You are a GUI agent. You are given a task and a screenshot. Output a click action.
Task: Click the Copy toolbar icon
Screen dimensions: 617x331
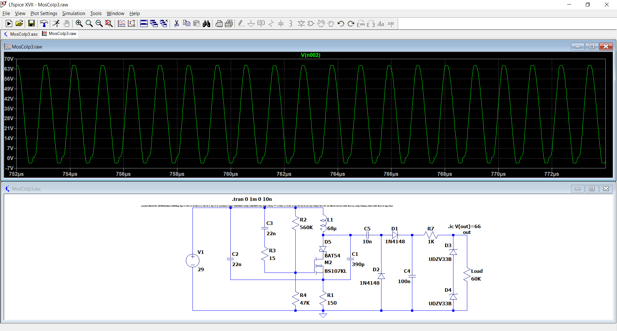coord(186,23)
